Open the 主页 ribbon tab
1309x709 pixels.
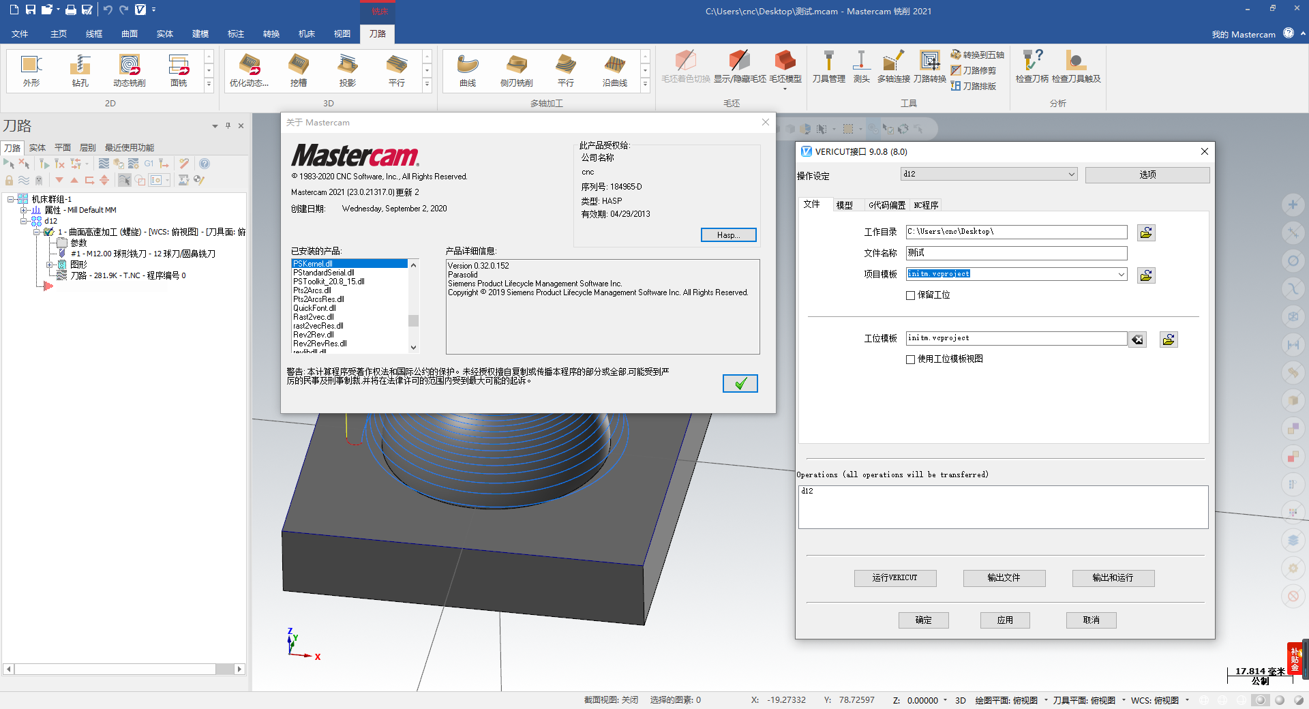(59, 34)
